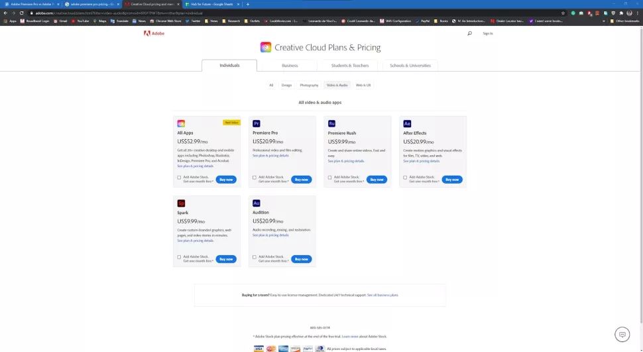Click the Spark app icon

pyautogui.click(x=181, y=203)
